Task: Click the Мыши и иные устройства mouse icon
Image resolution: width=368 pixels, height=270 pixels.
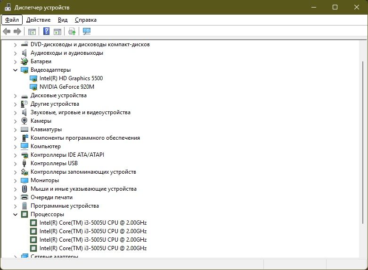Action: [x=25, y=189]
